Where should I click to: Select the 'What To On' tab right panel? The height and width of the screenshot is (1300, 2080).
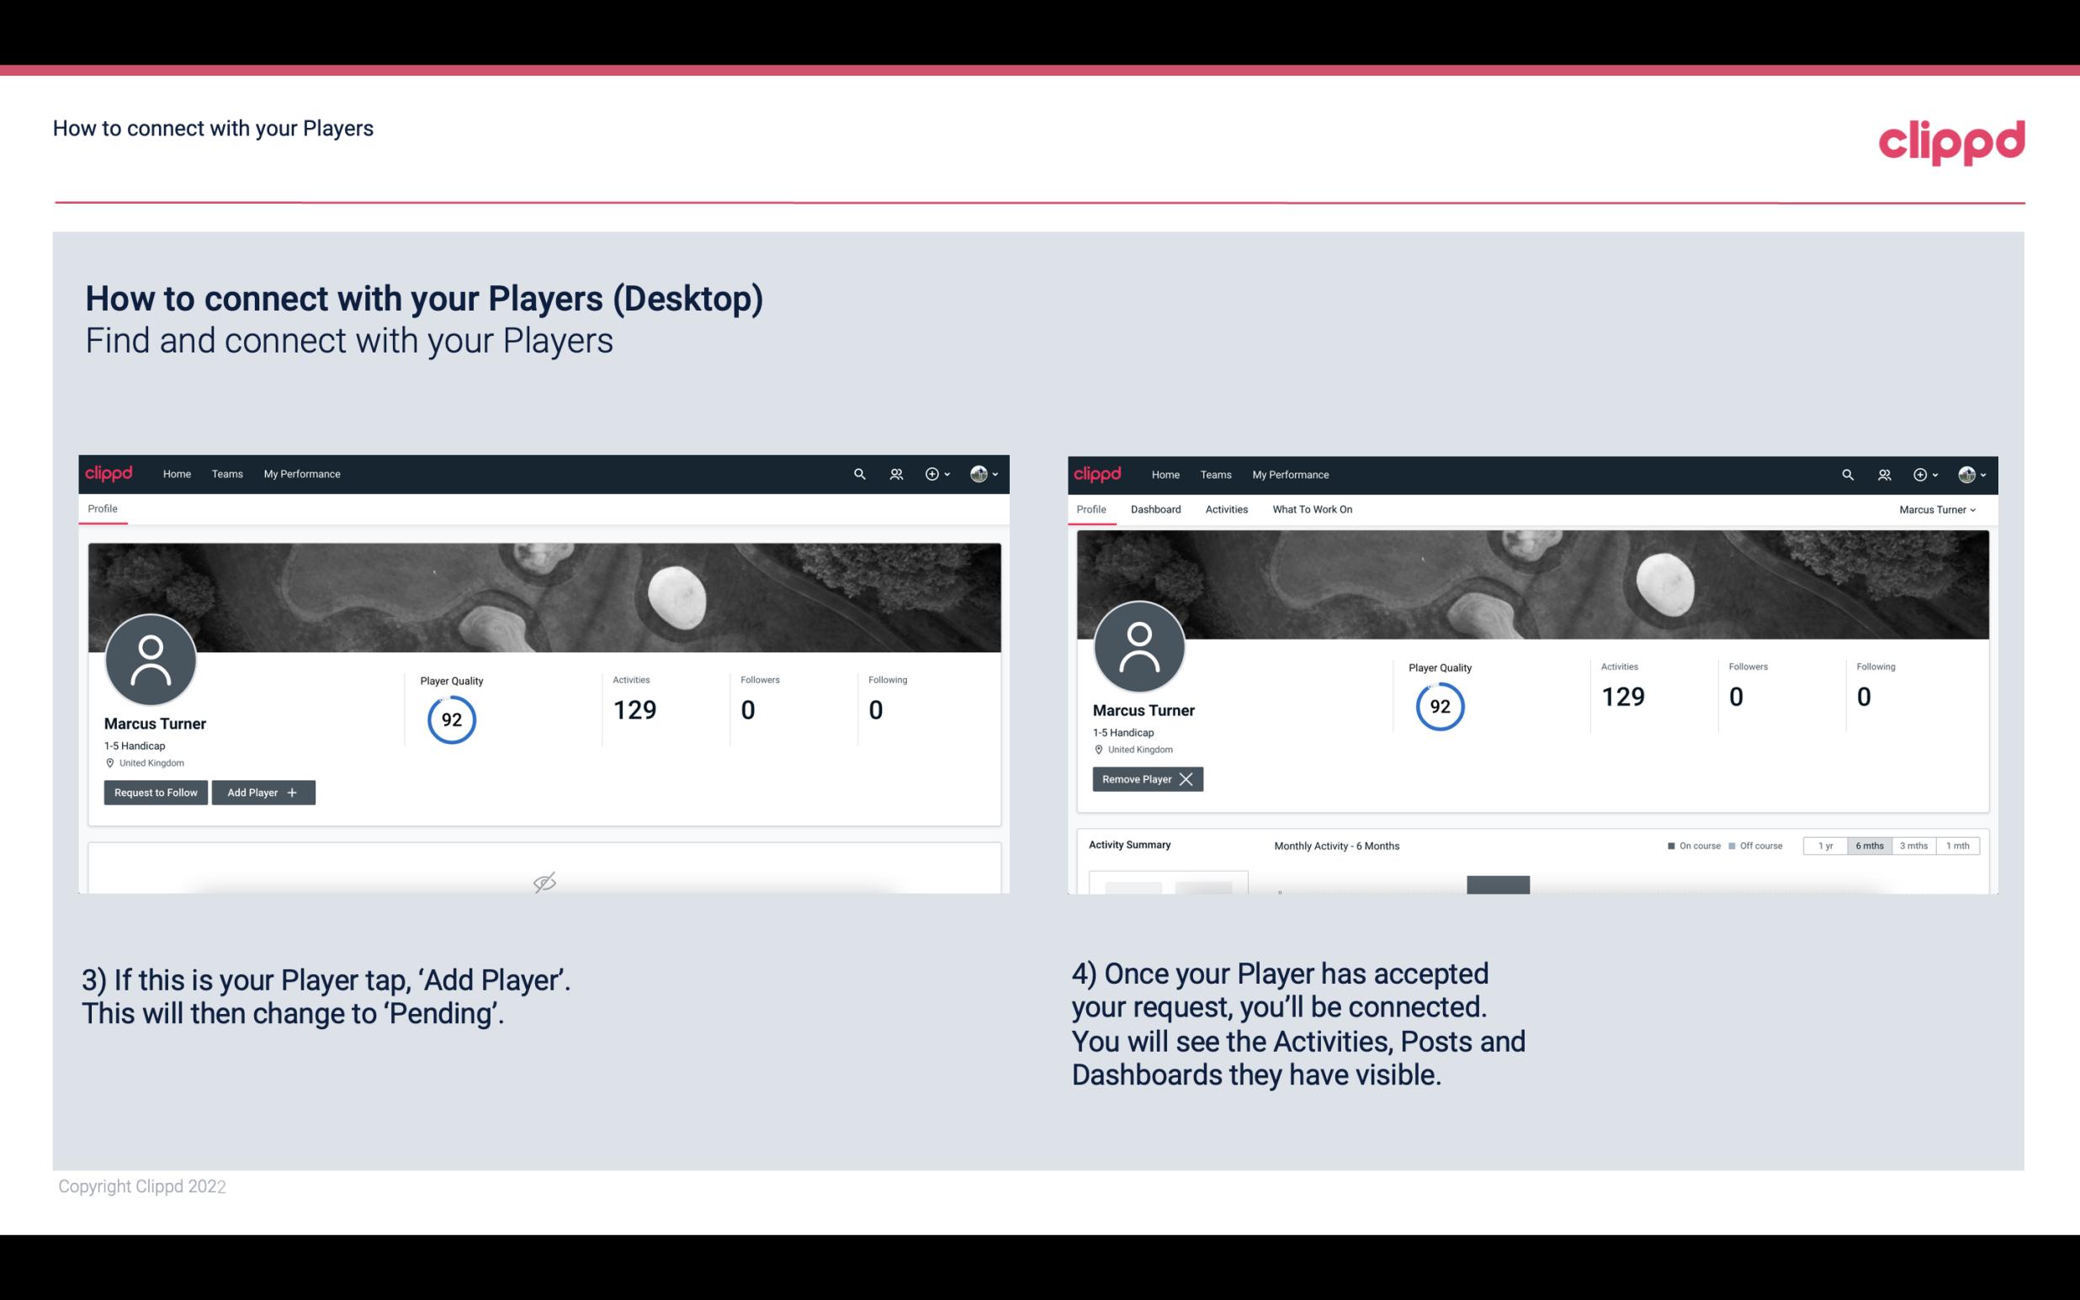(1312, 509)
